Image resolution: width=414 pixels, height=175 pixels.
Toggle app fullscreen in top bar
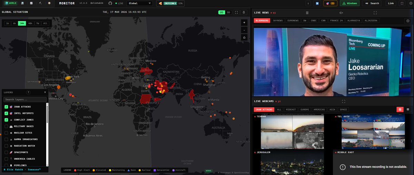click(402, 3)
